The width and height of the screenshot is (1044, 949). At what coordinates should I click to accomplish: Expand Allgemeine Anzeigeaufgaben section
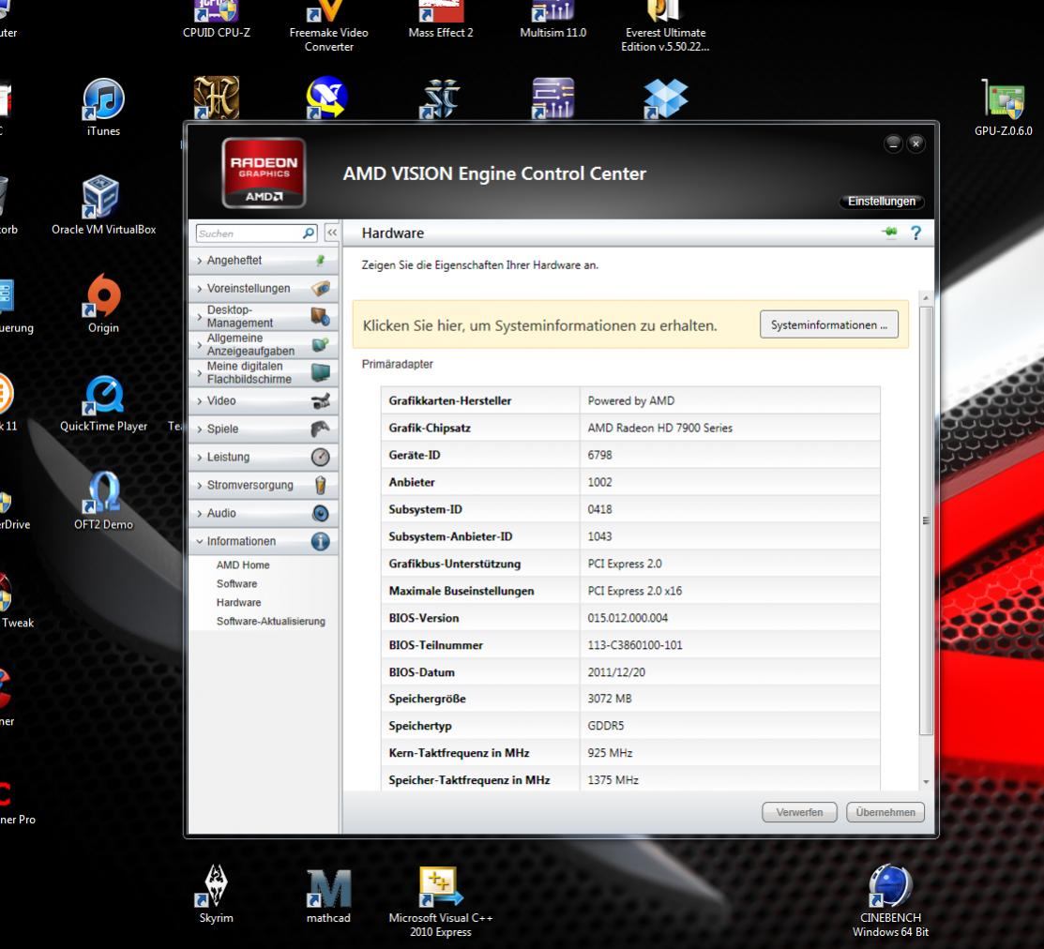pyautogui.click(x=264, y=345)
